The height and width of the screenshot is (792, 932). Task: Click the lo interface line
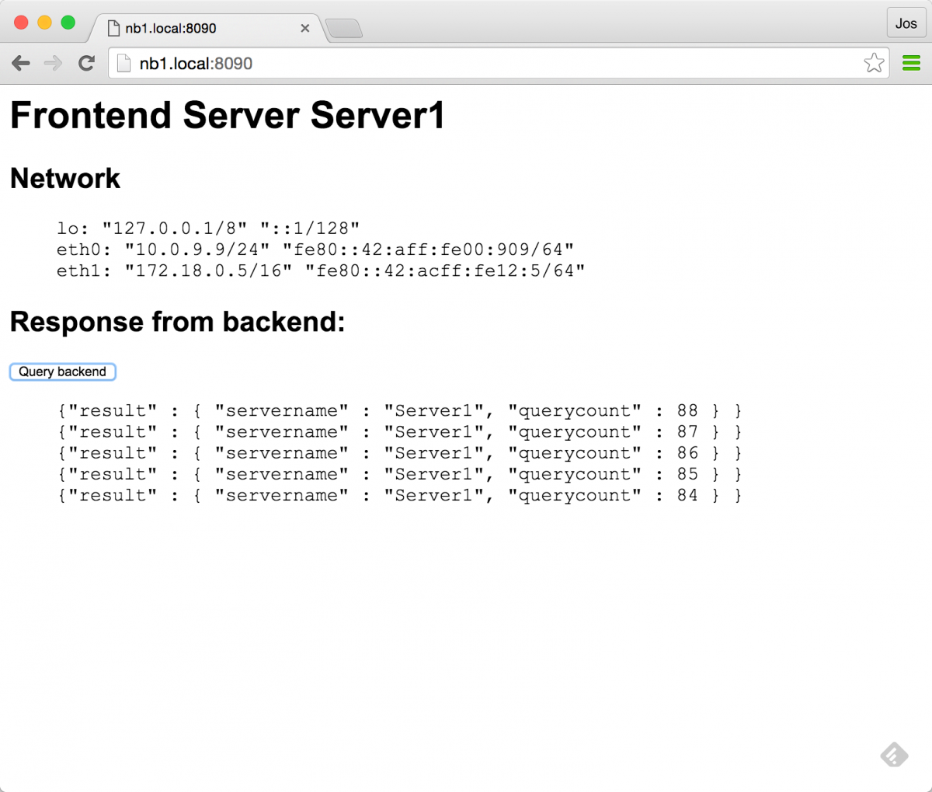(208, 228)
